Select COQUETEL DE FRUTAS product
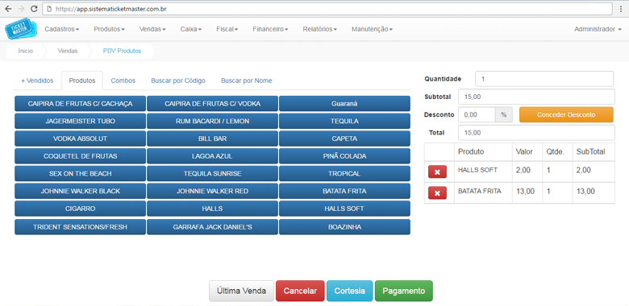The width and height of the screenshot is (629, 306). [x=80, y=156]
